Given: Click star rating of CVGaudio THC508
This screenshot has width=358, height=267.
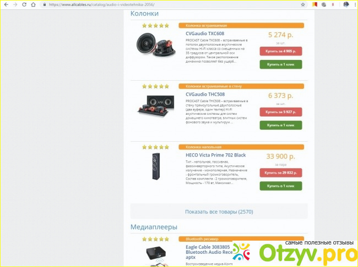Looking at the screenshot, I should pyautogui.click(x=155, y=86).
